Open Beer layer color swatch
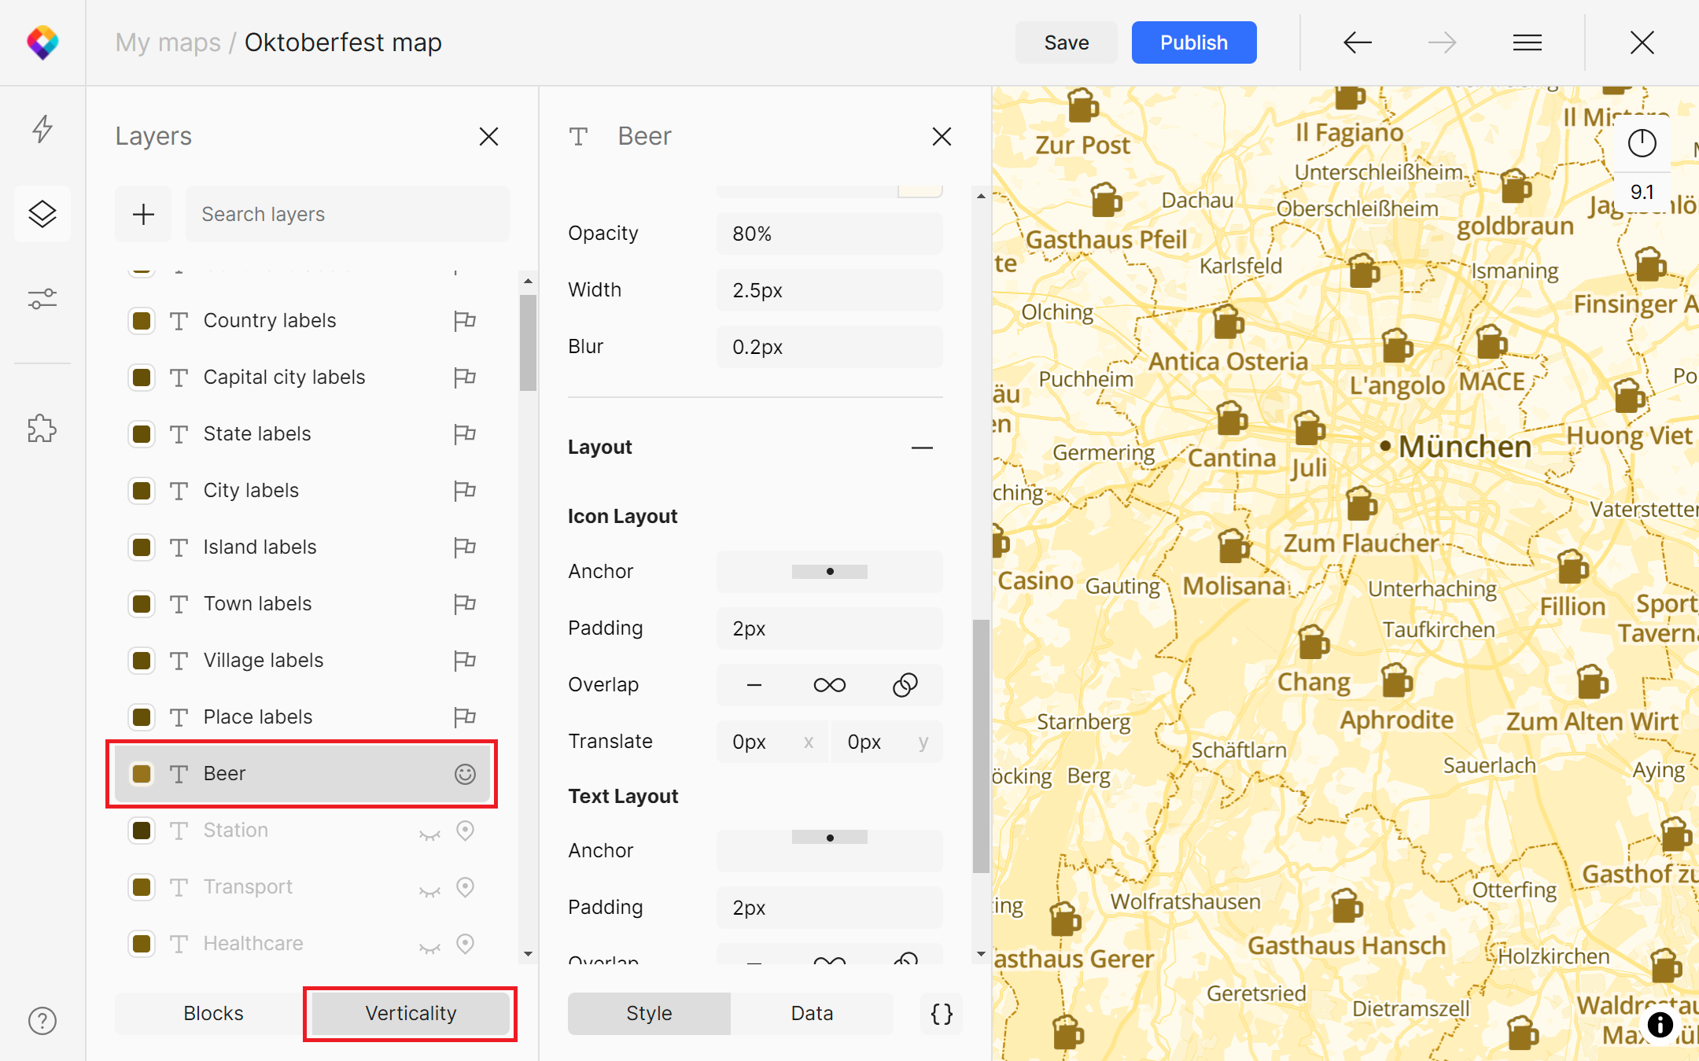 tap(142, 774)
